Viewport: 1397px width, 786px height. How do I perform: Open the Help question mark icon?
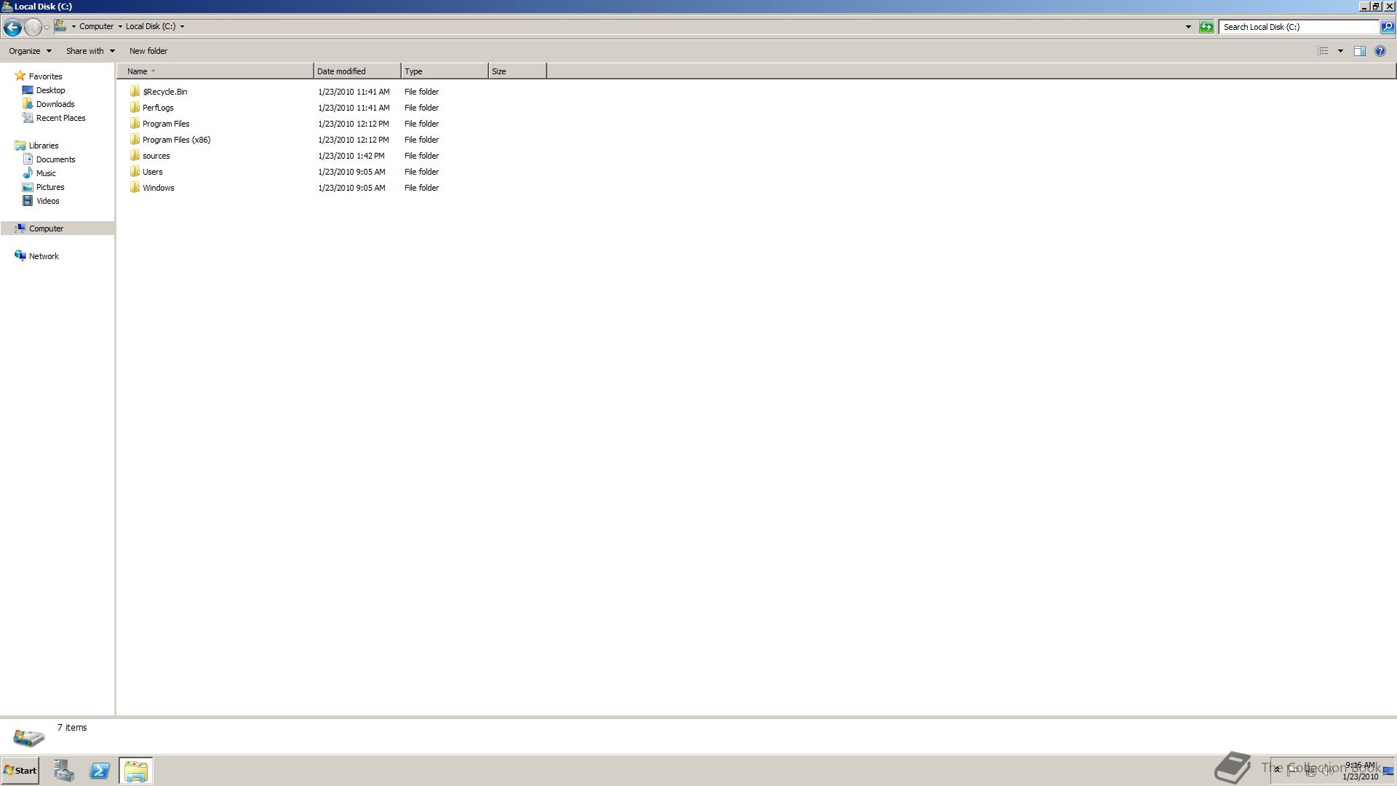click(x=1380, y=51)
